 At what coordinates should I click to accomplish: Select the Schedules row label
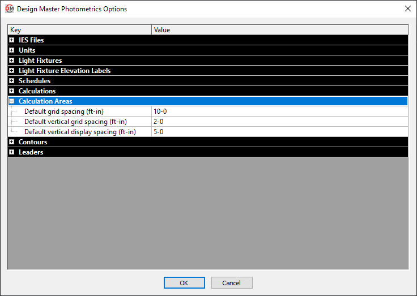[35, 81]
